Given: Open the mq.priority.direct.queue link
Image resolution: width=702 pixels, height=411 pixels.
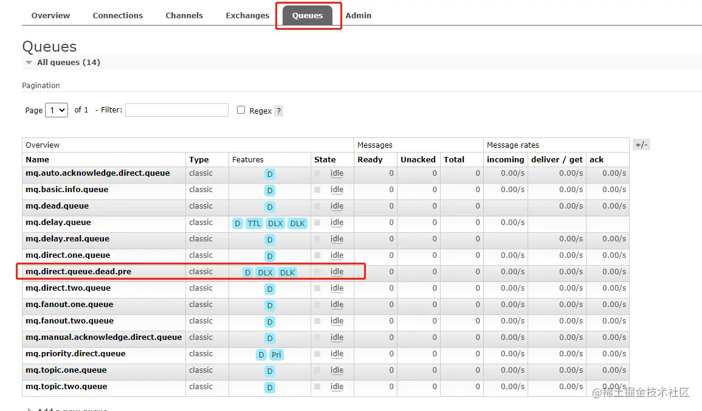Looking at the screenshot, I should click(x=75, y=354).
